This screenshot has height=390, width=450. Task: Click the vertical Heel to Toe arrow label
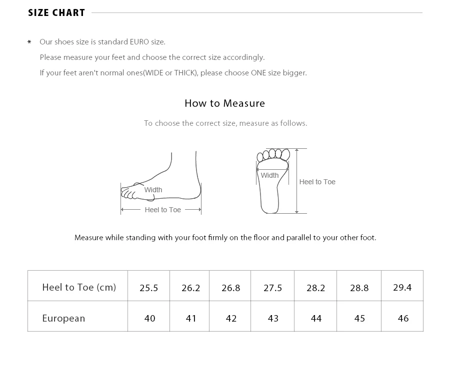(317, 182)
